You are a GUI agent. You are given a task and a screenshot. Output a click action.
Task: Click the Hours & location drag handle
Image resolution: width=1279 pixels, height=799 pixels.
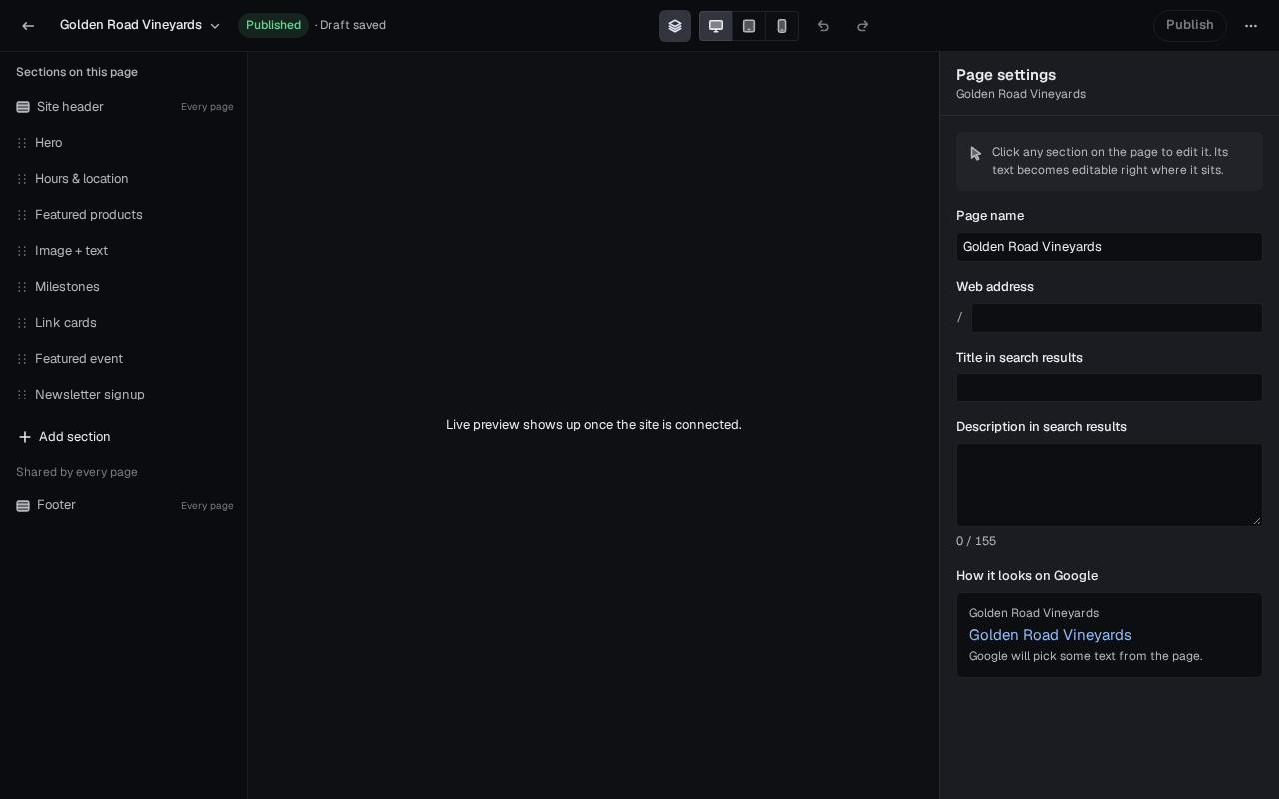(22, 179)
